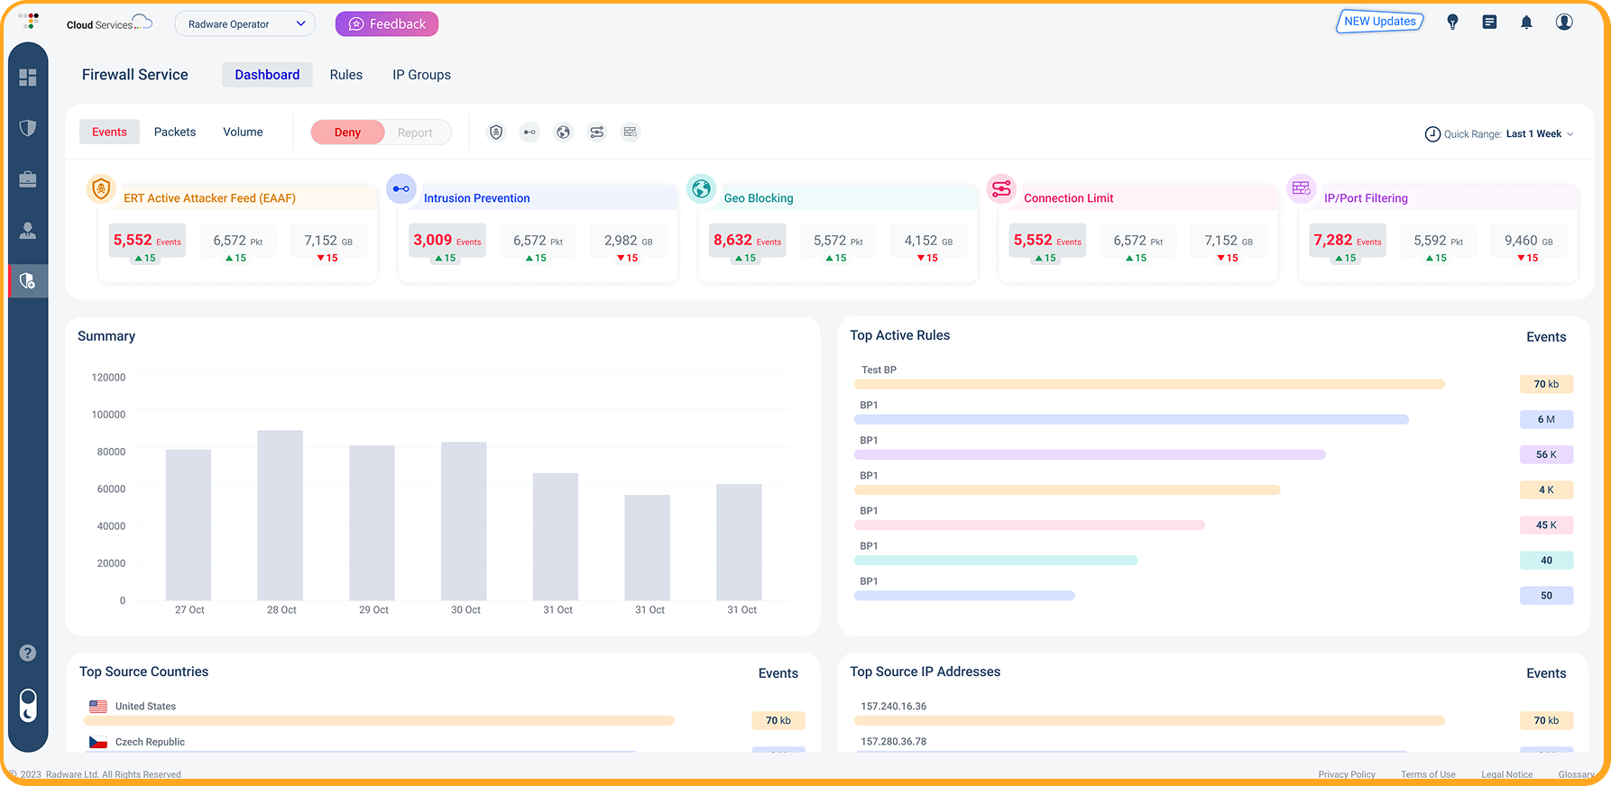The image size is (1611, 786).
Task: Toggle the dark mode switch in sidebar
Action: pos(28,706)
